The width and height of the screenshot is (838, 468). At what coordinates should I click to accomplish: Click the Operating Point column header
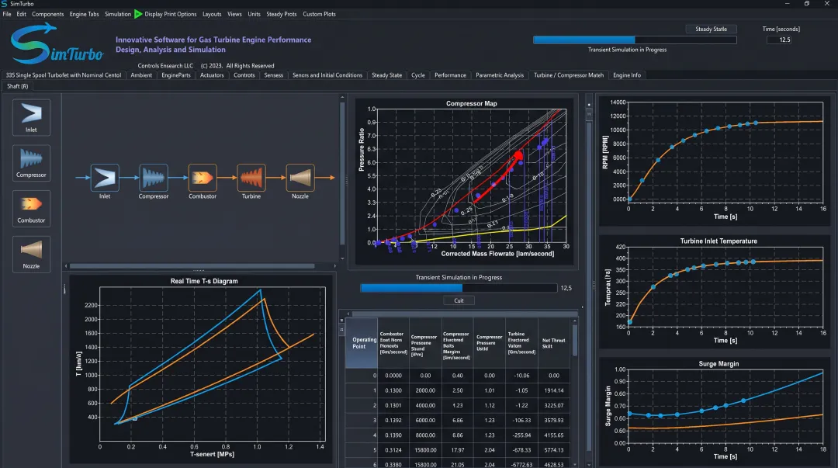362,343
